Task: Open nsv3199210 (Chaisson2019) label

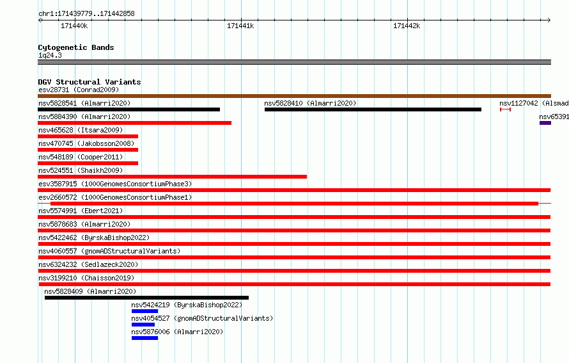Action: pyautogui.click(x=86, y=278)
